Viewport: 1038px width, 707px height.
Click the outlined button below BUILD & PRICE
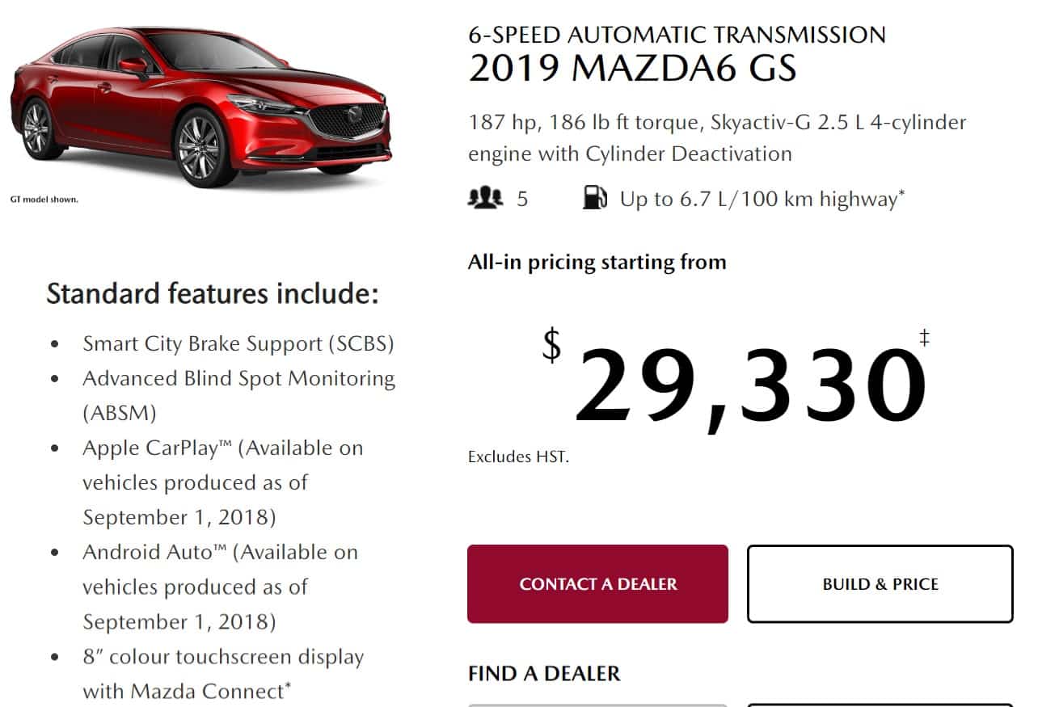tap(880, 705)
